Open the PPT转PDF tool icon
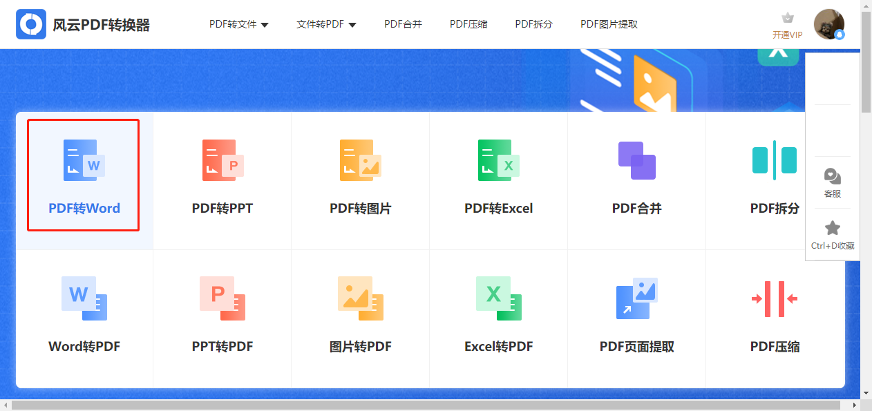 [222, 298]
